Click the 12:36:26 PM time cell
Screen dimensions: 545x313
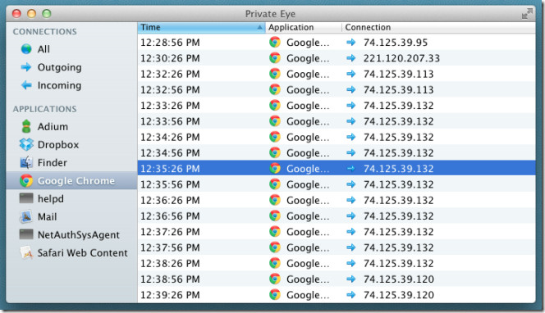click(x=170, y=200)
